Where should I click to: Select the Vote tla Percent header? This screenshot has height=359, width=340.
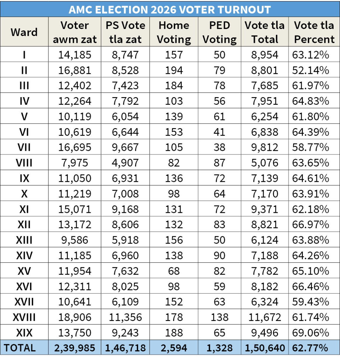(x=314, y=32)
